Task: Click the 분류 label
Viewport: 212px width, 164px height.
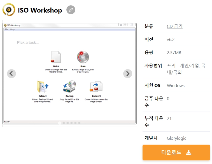Action: point(149,26)
